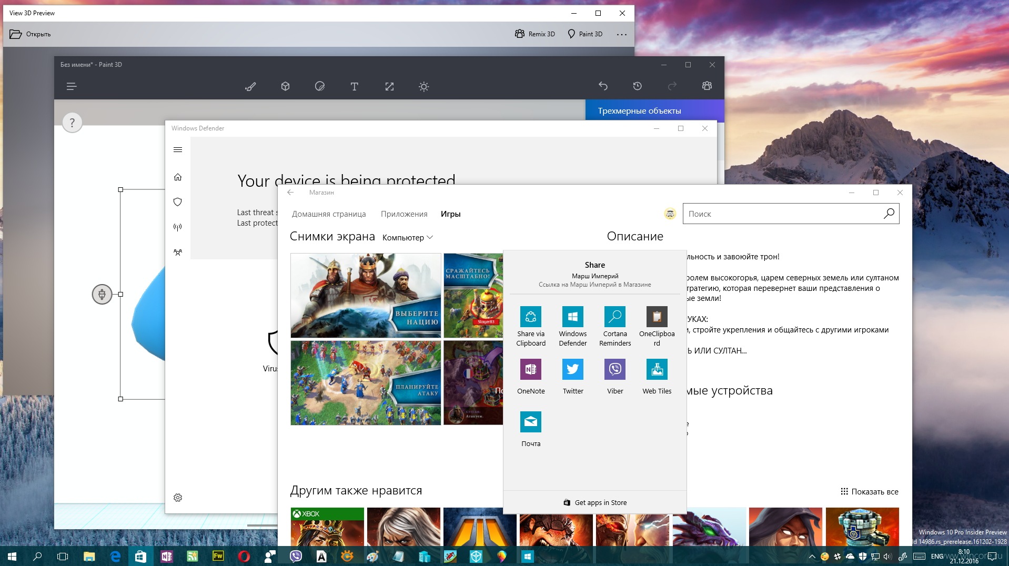Click the rotation handle beside the 3D object

coord(102,294)
